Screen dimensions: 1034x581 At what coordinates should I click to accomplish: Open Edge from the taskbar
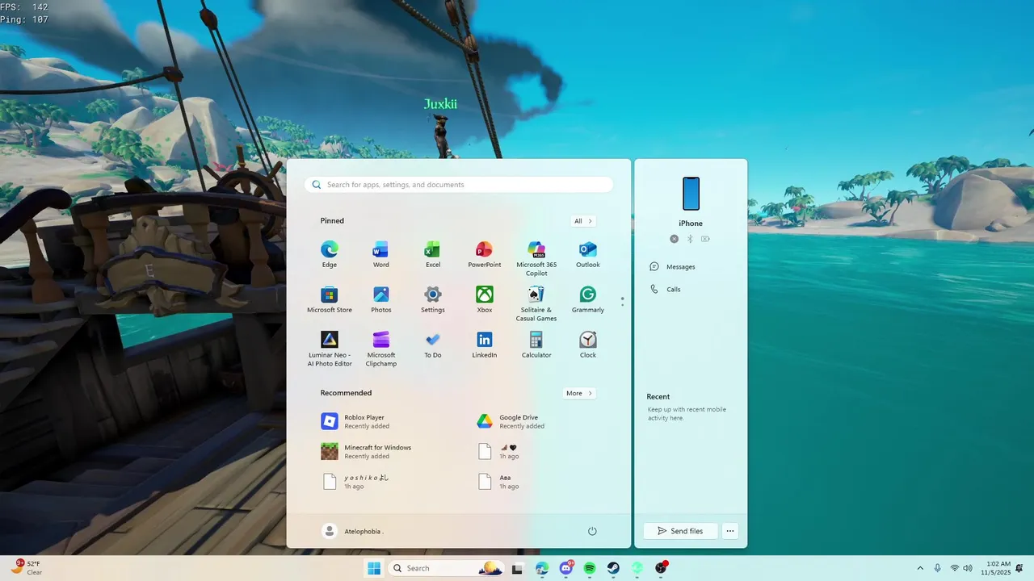pyautogui.click(x=542, y=568)
